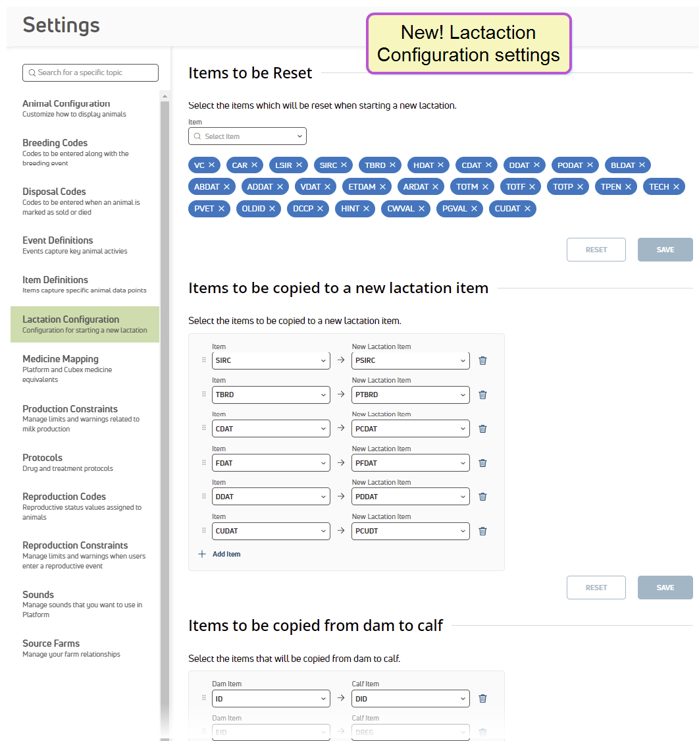
Task: Click drag handle of the CUDAT row
Action: tap(204, 531)
